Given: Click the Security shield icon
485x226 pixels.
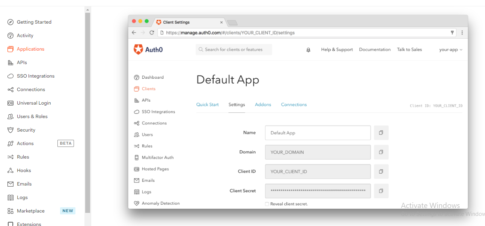Looking at the screenshot, I should [11, 130].
